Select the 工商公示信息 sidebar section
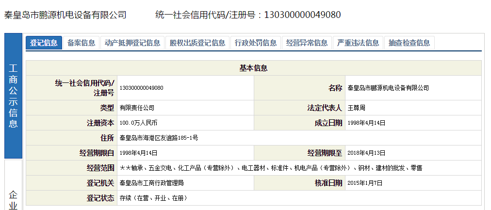 tap(13, 96)
